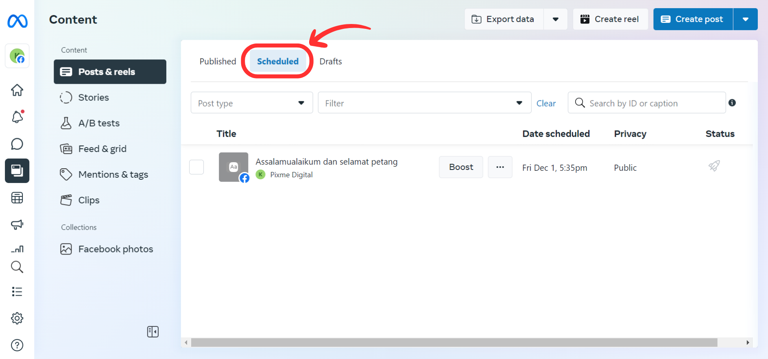
Task: Switch to the Published tab
Action: pyautogui.click(x=218, y=61)
